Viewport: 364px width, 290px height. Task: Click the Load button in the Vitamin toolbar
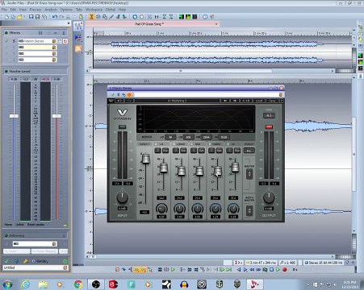[x=259, y=101]
